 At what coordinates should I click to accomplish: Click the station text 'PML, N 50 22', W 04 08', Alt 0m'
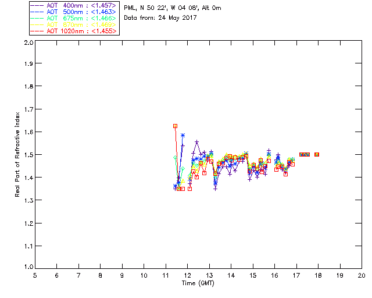pyautogui.click(x=173, y=8)
